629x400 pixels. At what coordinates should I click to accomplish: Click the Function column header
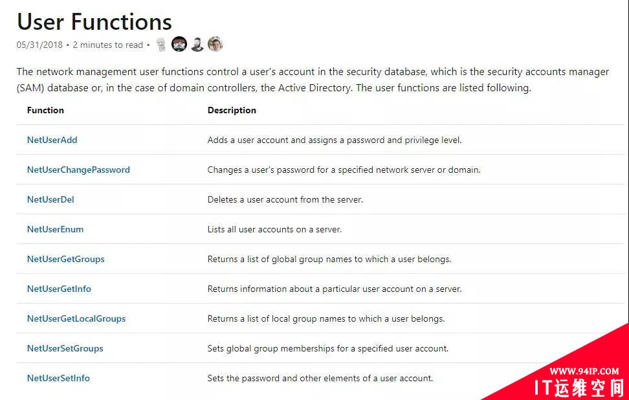[x=45, y=110]
